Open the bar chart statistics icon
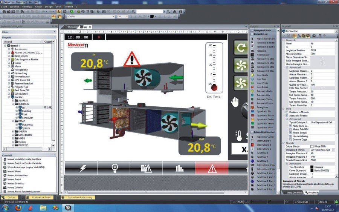This screenshot has width=339, height=212. pos(179,168)
